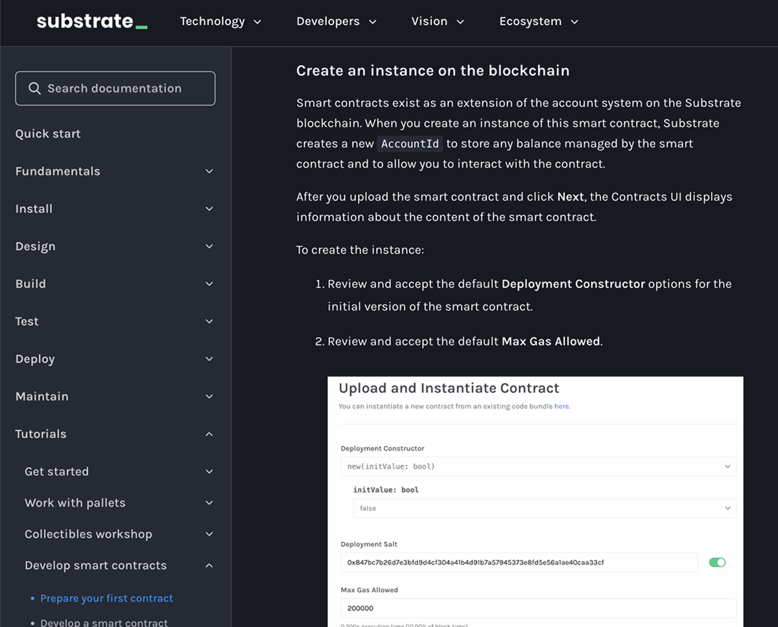Expand the Fundamentals section chevron
The width and height of the screenshot is (778, 627).
209,171
